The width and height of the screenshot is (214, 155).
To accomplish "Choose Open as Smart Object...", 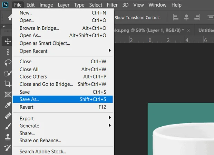I will (63, 43).
